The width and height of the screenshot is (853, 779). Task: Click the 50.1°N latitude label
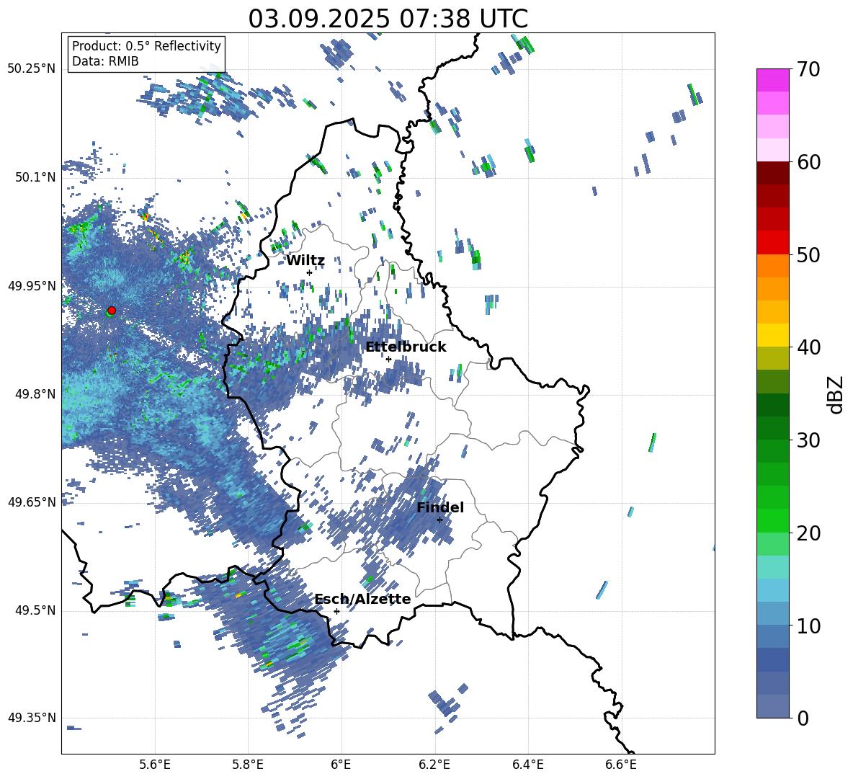coord(35,177)
